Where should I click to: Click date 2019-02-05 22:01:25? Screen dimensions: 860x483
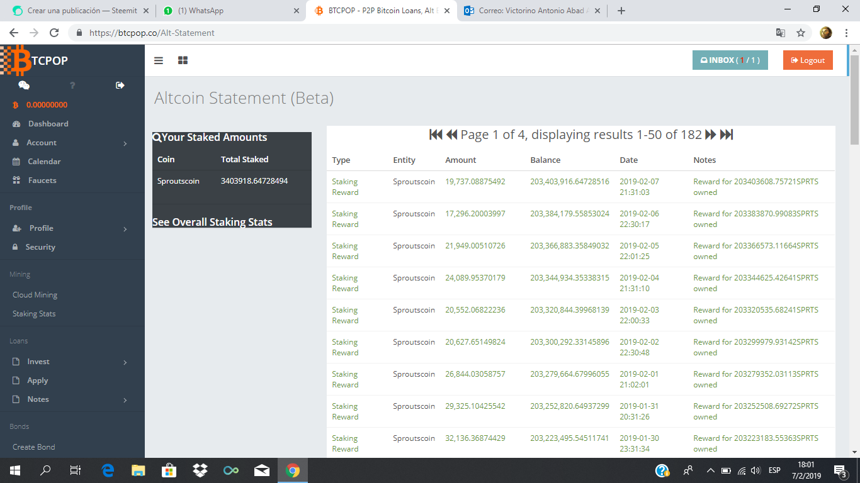coord(639,251)
